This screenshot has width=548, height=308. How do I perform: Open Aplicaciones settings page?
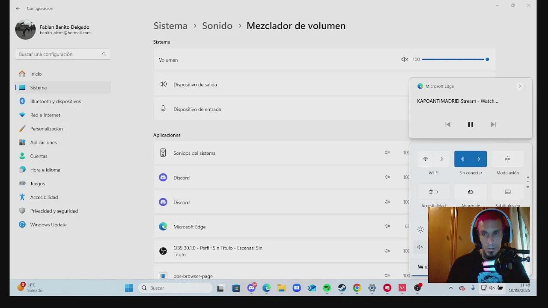[63, 142]
